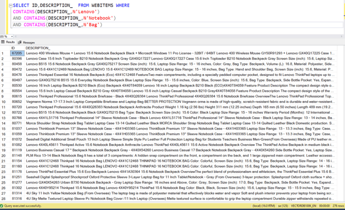Select cell with ID 80458

tap(17, 64)
